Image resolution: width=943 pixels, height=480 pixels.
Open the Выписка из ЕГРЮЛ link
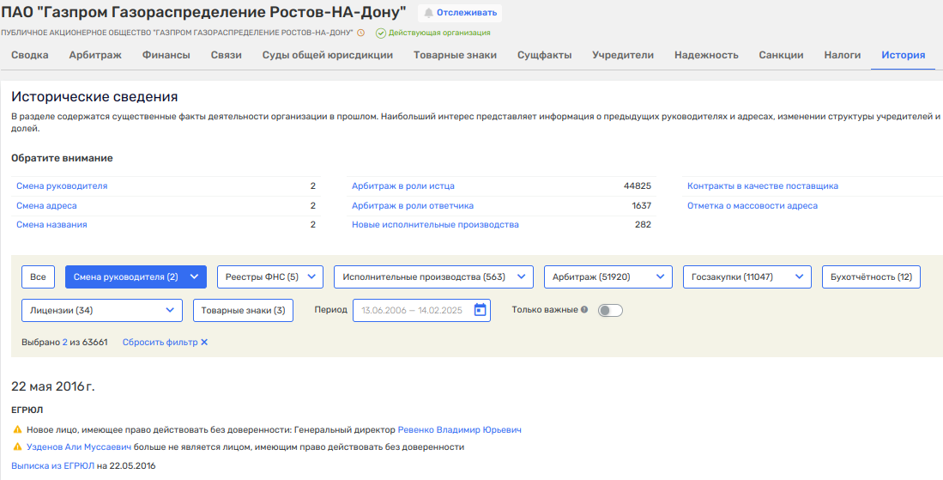52,465
